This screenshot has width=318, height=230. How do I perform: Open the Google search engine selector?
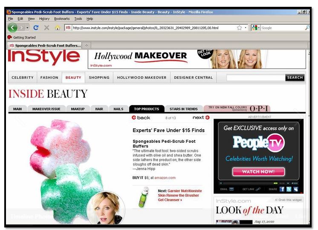[x=255, y=28]
